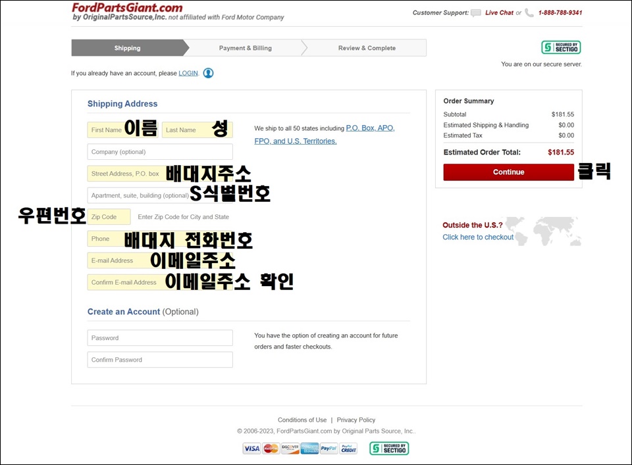Focus the Apartment, suite, building field

click(160, 195)
